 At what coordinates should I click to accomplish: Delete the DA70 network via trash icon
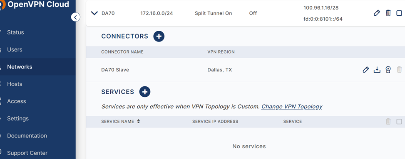click(x=388, y=13)
